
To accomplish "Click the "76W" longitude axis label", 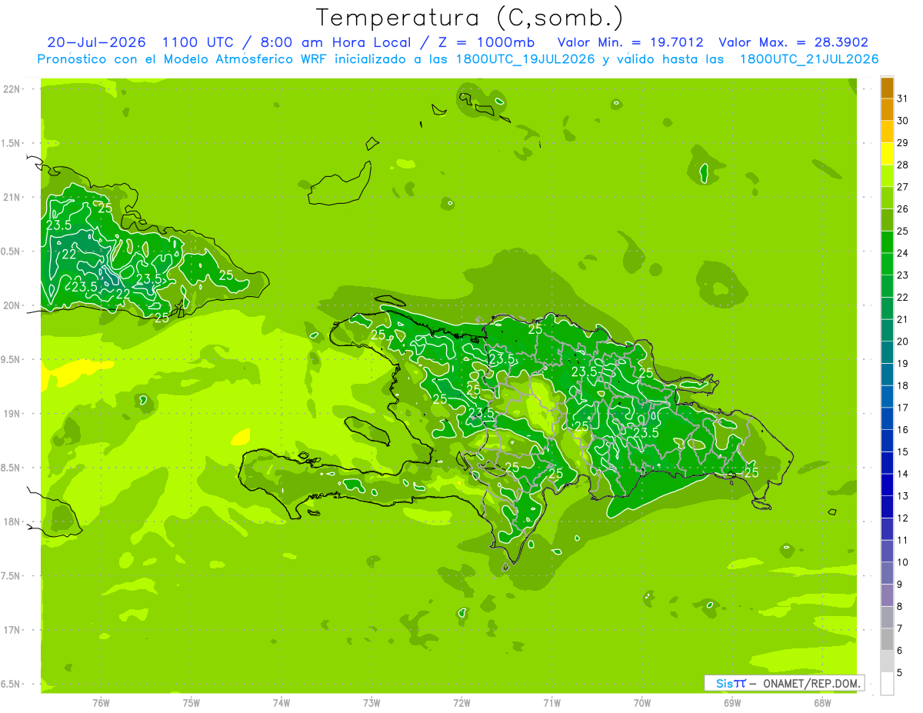I will point(101,703).
